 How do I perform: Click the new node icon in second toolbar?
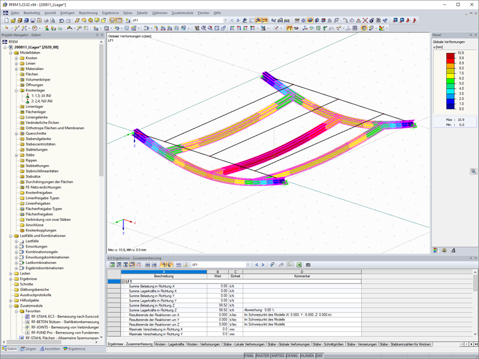pos(6,28)
